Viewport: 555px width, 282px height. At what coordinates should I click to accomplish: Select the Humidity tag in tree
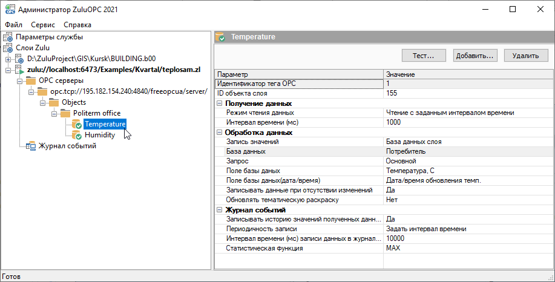point(99,135)
